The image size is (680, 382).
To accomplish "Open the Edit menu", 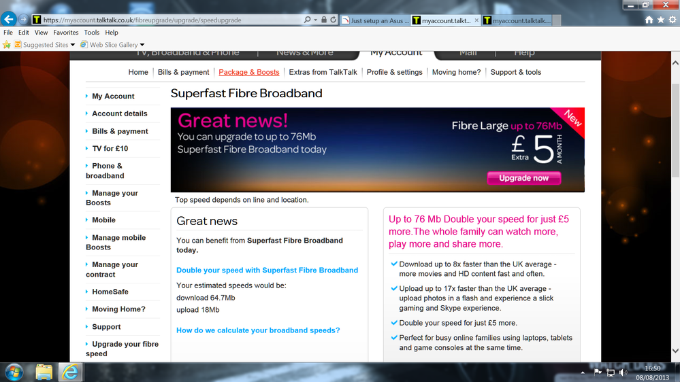I will tap(23, 33).
